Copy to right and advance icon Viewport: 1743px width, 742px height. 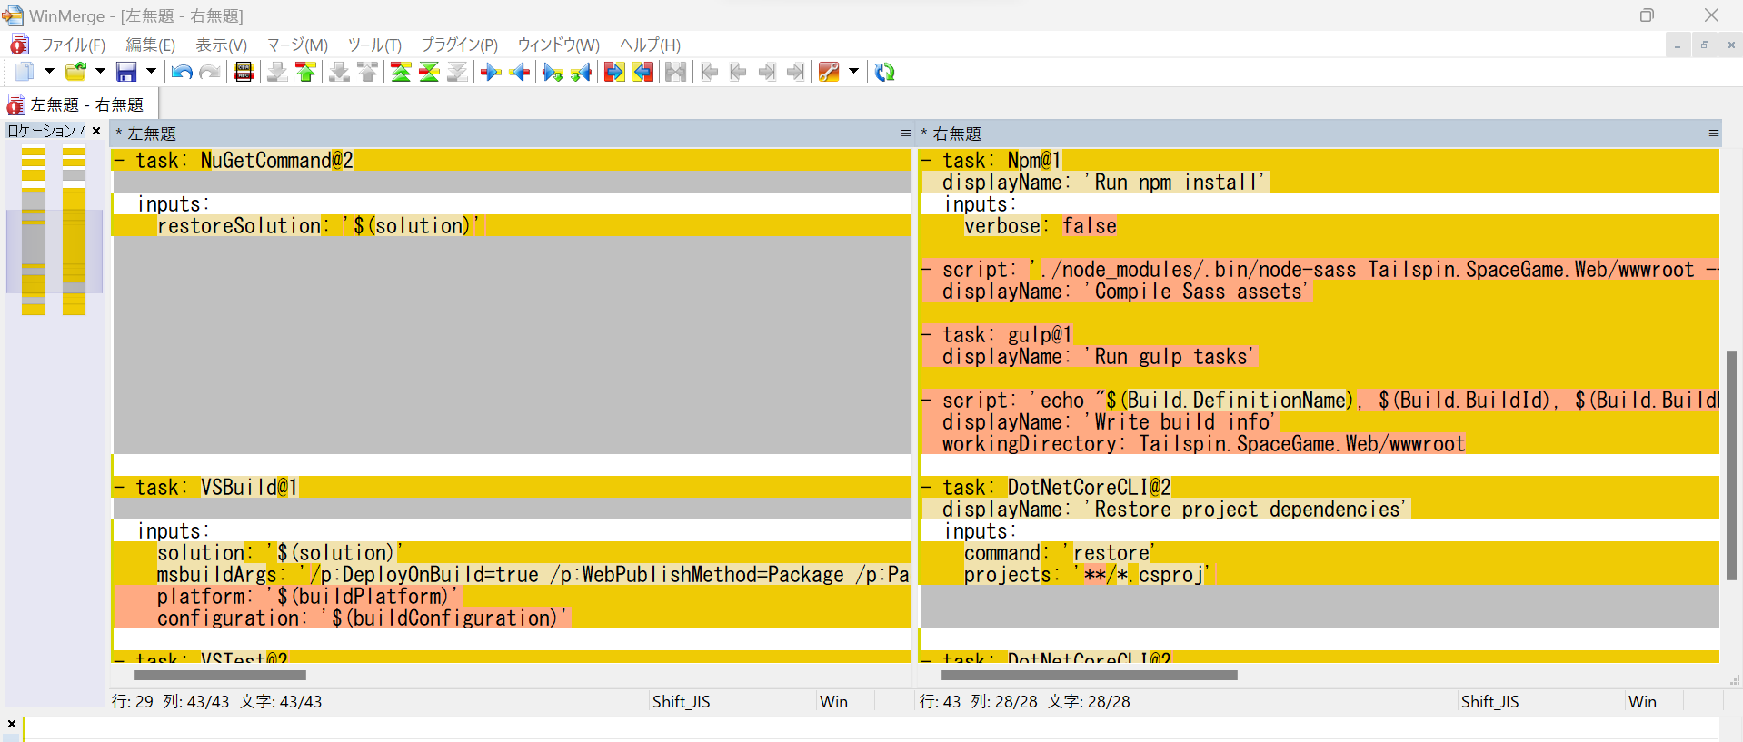coord(553,72)
